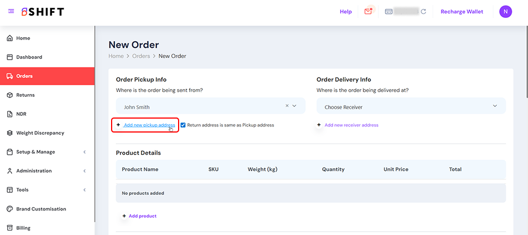
Task: Click the plus icon beside Add product
Action: point(123,216)
